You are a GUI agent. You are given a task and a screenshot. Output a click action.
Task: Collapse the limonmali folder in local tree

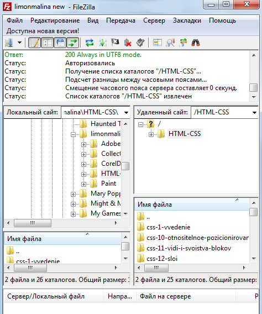point(74,134)
